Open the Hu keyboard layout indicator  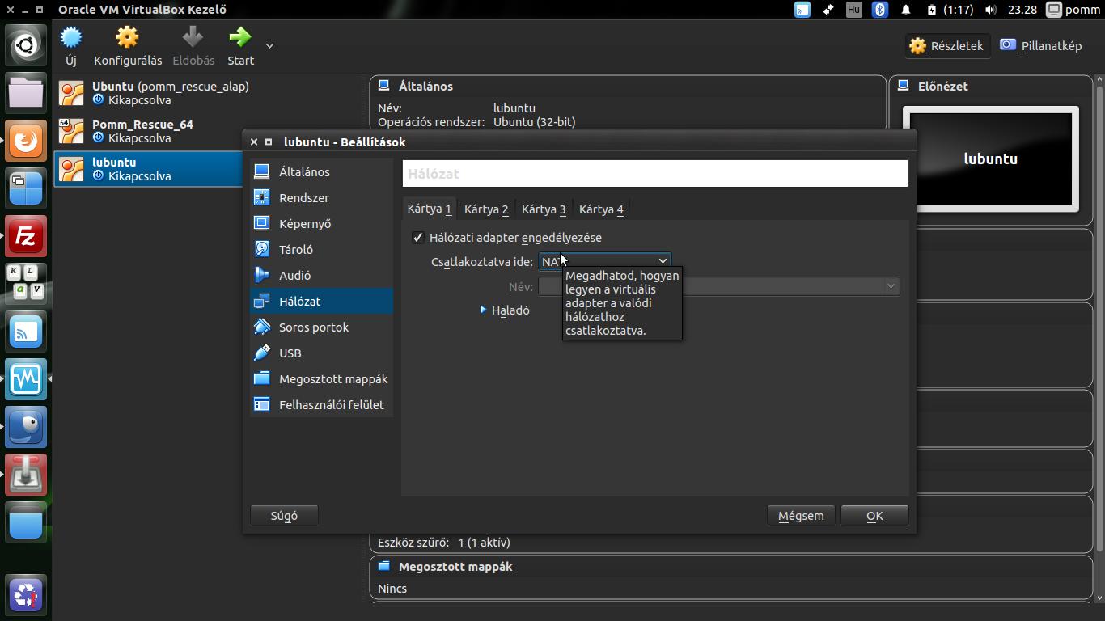pyautogui.click(x=853, y=10)
